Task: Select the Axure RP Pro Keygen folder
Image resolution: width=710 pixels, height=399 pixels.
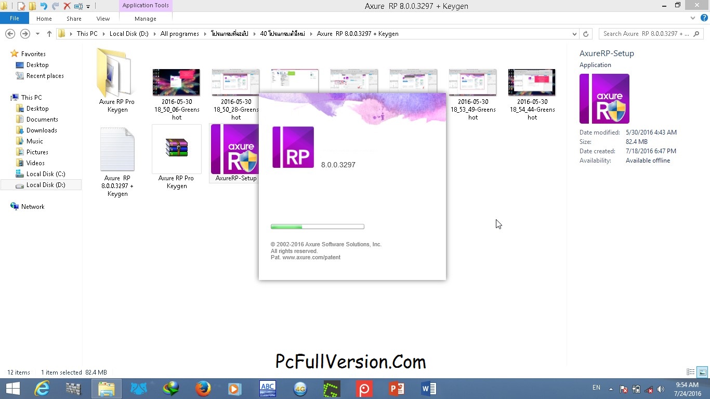Action: pos(117,80)
